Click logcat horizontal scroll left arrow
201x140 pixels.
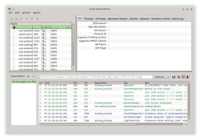click(39, 124)
